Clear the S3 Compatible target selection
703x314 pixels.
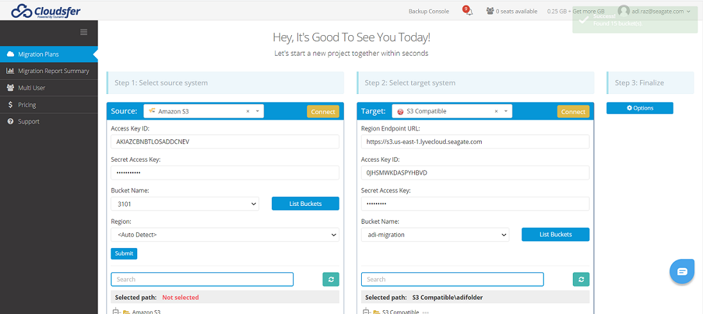496,112
